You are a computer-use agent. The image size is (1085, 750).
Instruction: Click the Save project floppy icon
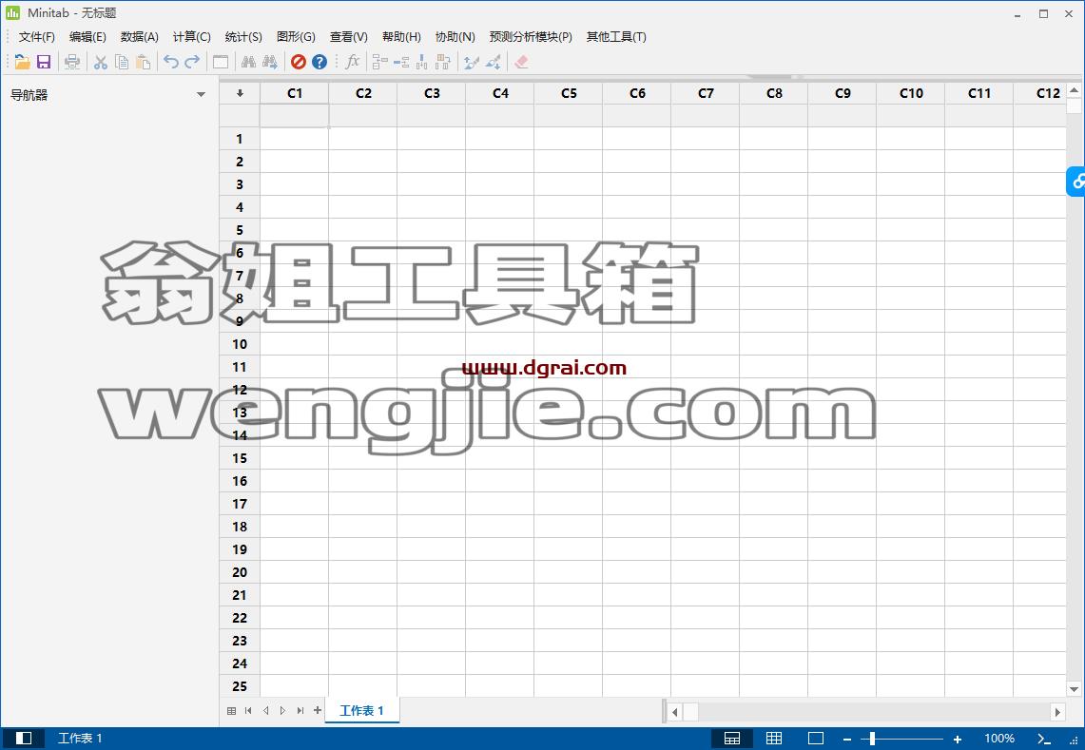44,63
